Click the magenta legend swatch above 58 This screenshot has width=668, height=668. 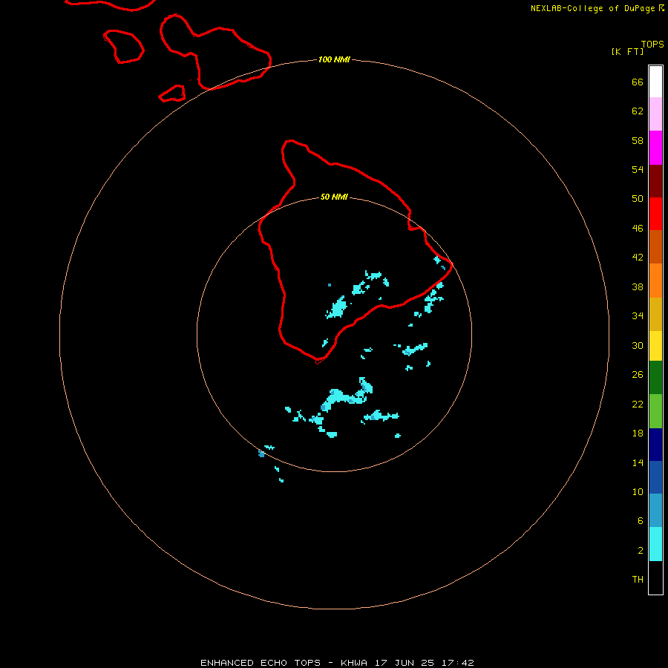(655, 148)
